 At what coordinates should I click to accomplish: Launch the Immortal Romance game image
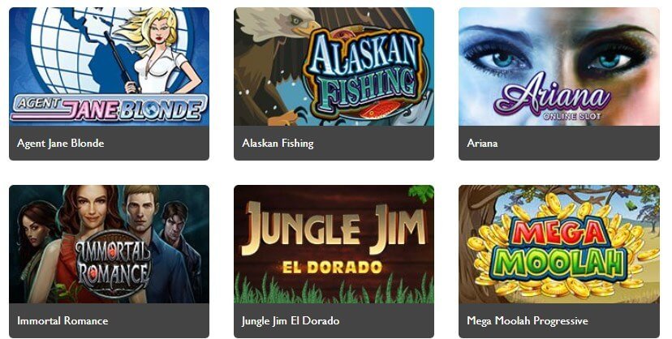(109, 244)
